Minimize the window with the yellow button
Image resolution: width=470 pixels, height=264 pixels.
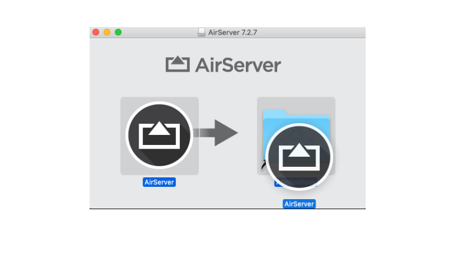click(107, 32)
